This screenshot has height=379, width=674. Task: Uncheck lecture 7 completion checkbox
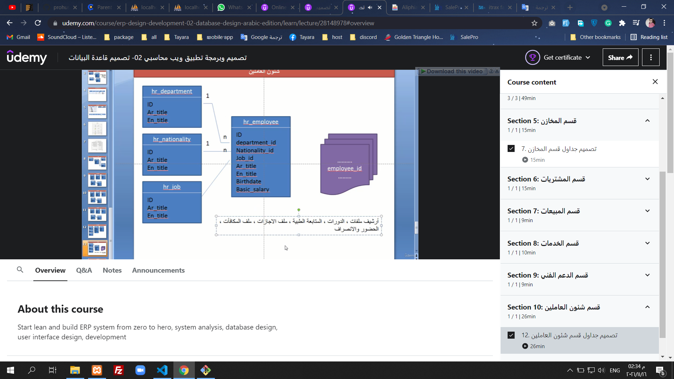coord(511,149)
